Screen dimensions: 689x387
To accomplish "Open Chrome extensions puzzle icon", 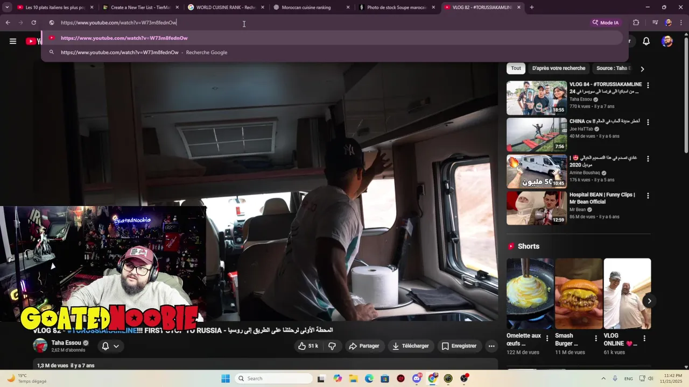I will tap(636, 23).
